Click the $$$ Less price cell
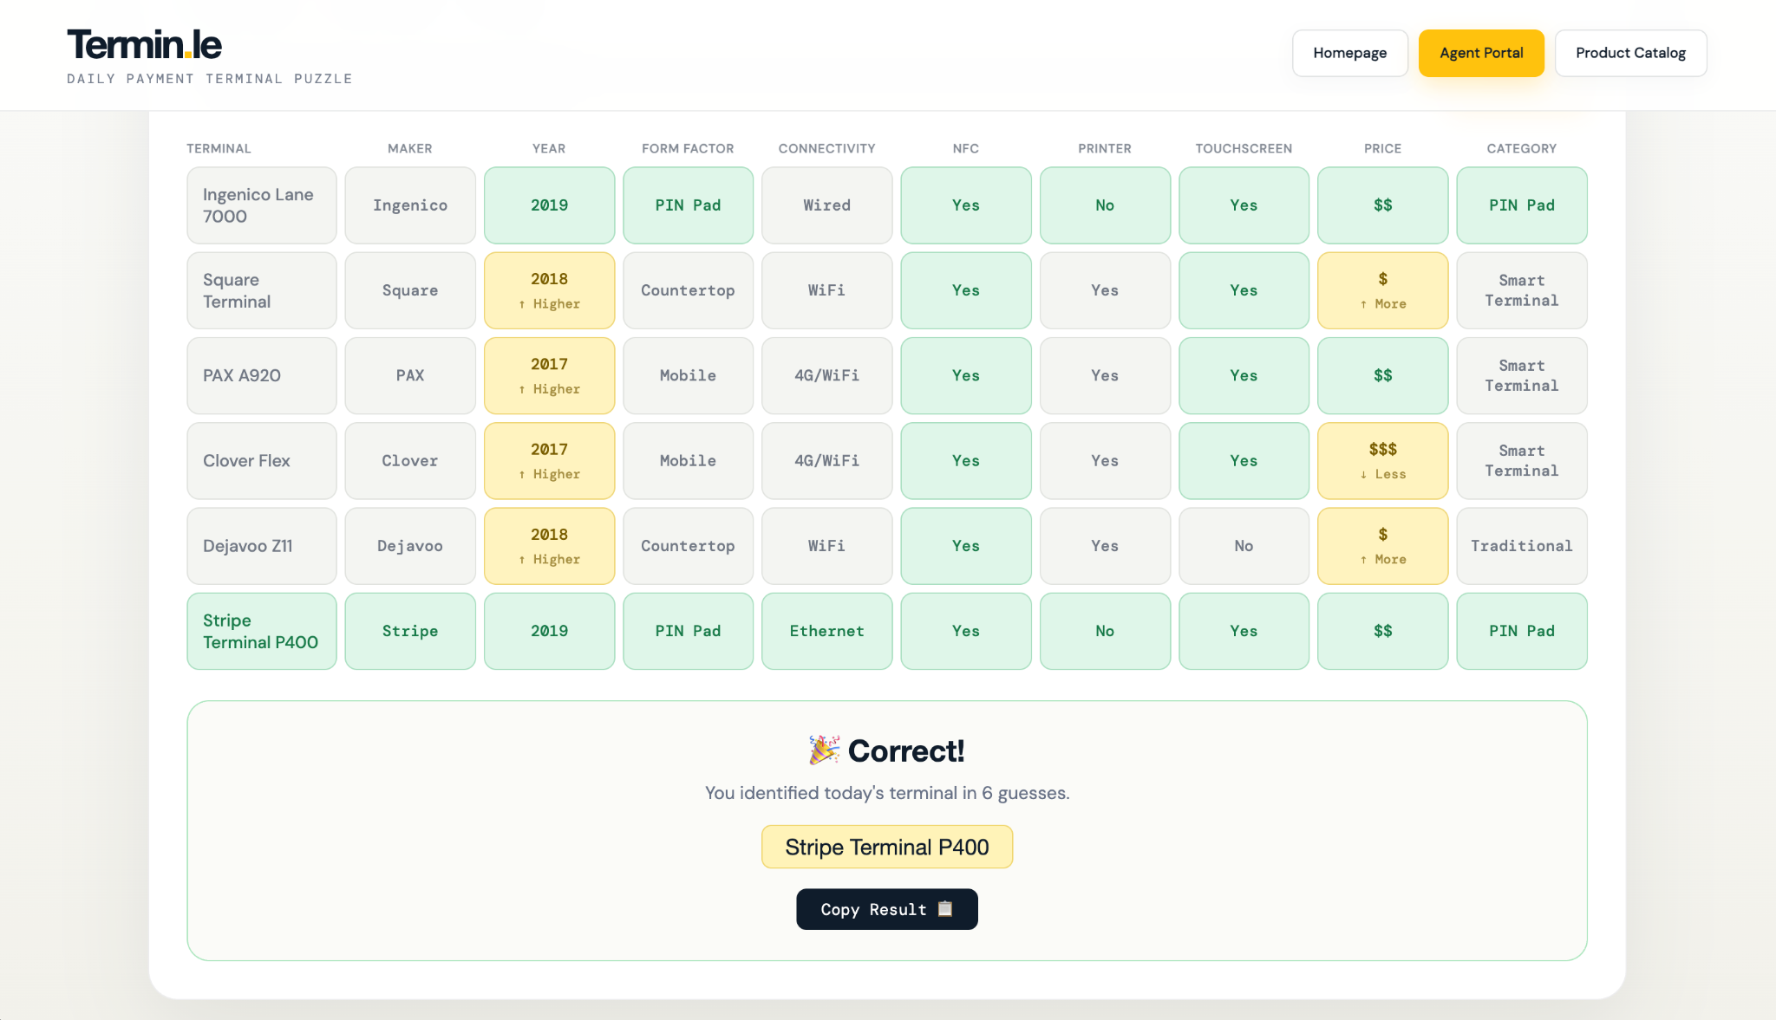The image size is (1776, 1020). coord(1382,461)
